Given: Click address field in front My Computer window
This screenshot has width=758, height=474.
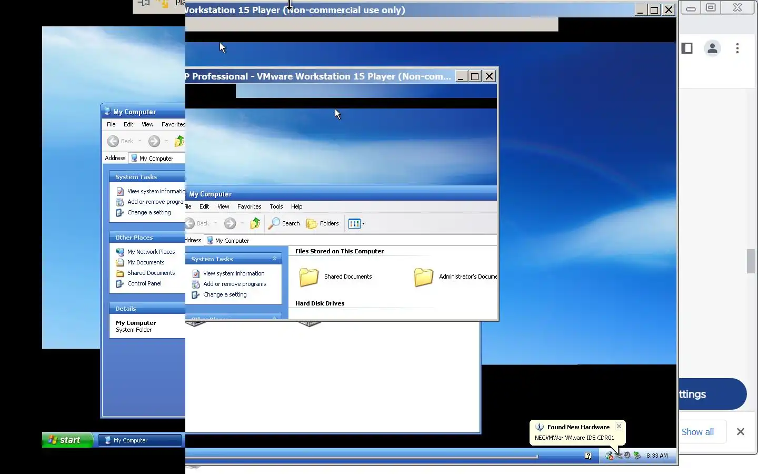Looking at the screenshot, I should (x=351, y=240).
